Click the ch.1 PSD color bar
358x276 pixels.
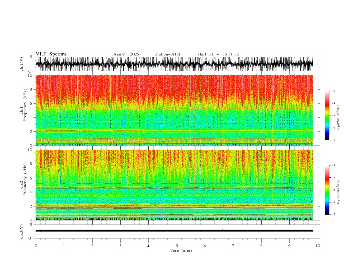tap(327, 115)
